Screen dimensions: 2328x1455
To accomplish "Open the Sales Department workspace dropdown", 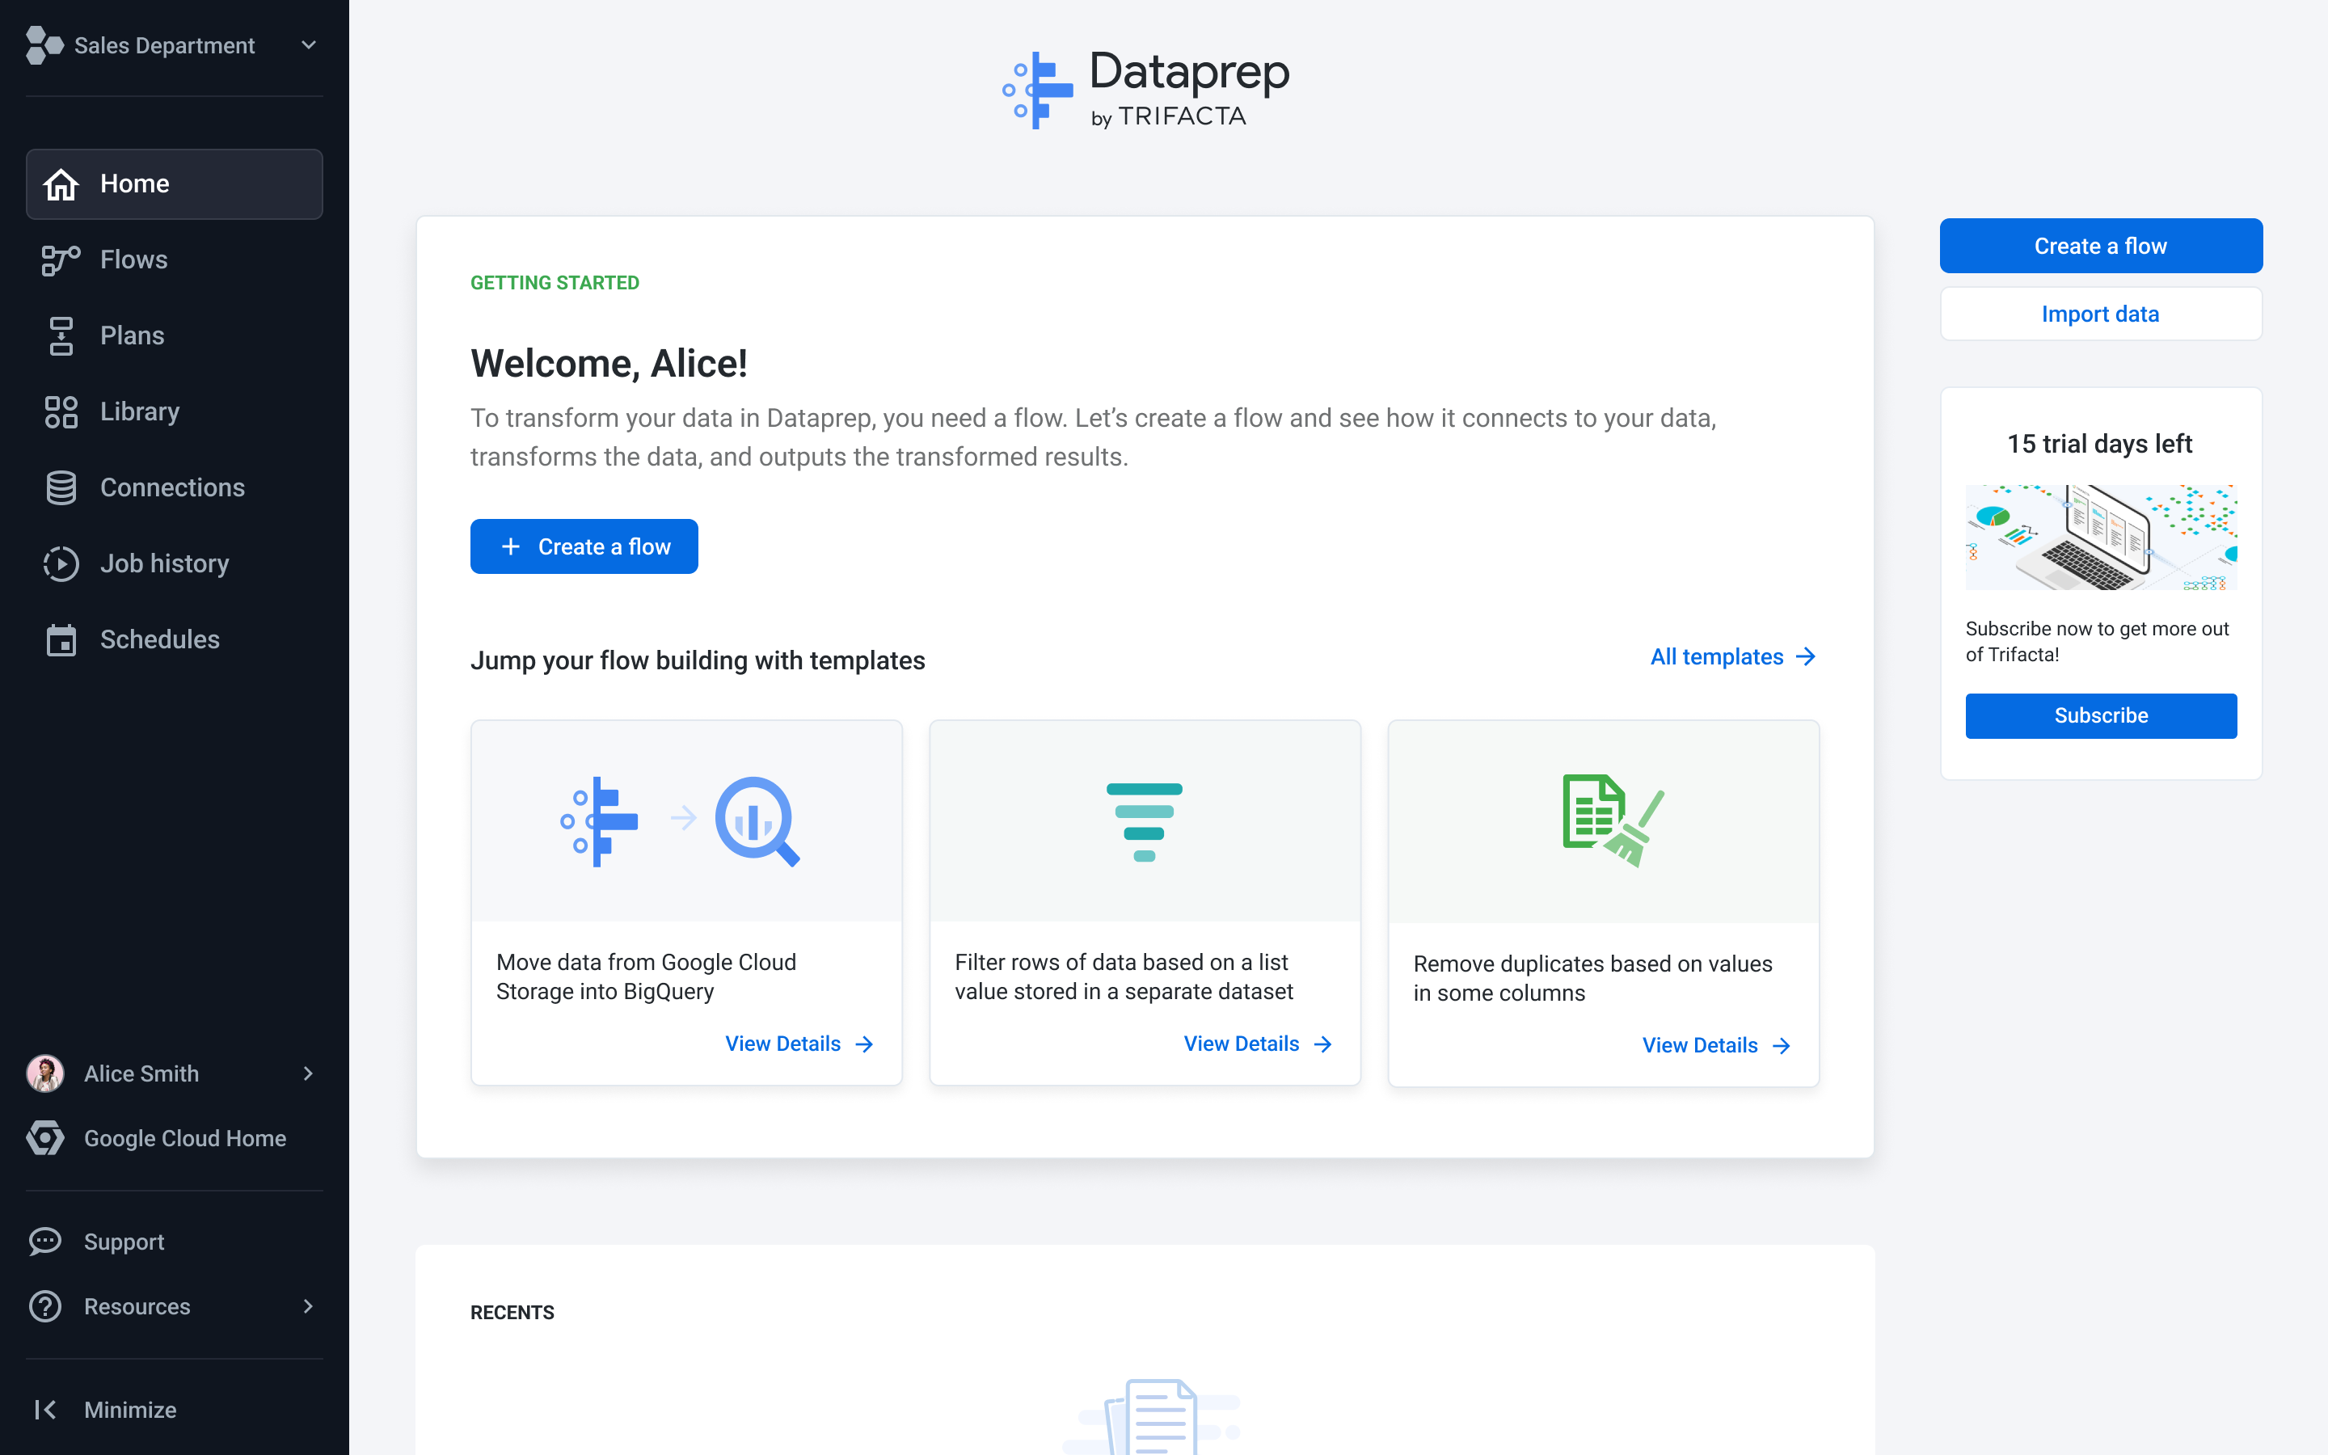I will (308, 45).
